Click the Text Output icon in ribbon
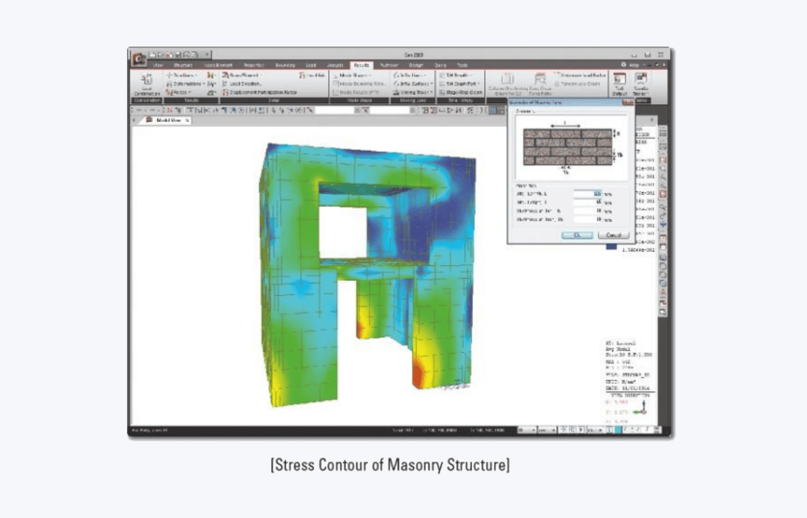 tap(619, 84)
